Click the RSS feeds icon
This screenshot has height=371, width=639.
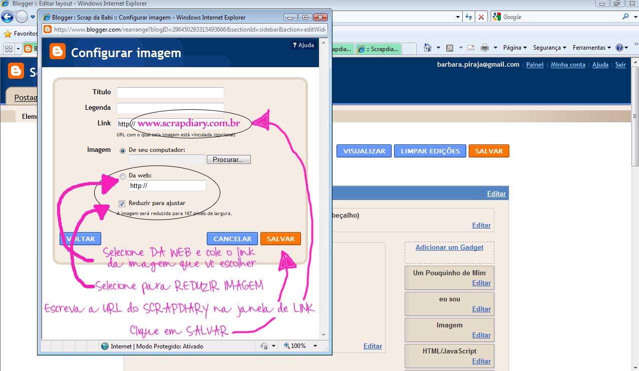point(450,48)
